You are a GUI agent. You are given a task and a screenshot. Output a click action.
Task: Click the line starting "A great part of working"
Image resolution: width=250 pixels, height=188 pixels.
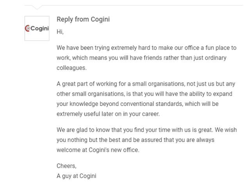click(146, 84)
